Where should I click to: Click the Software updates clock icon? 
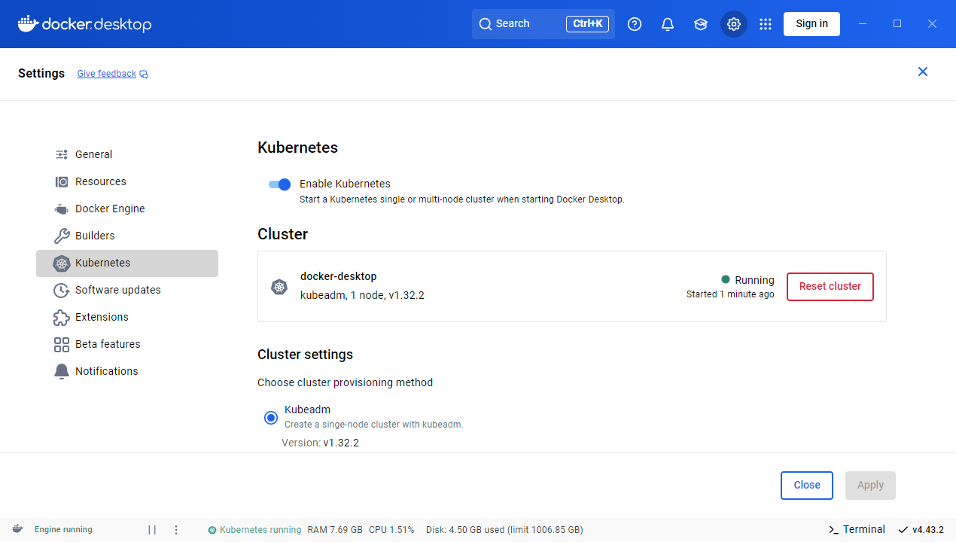[x=62, y=290]
